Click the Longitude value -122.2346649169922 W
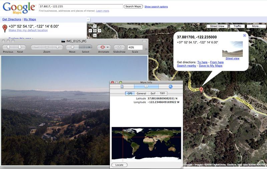Screen dimensions: 267x169 (163, 102)
